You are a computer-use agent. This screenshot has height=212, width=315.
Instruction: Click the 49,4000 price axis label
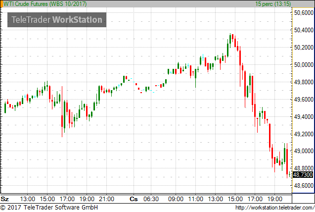tap(304, 117)
